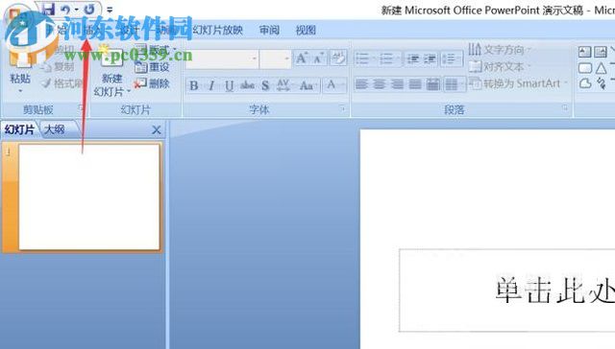
Task: Toggle Italic formatting
Action: click(x=211, y=85)
